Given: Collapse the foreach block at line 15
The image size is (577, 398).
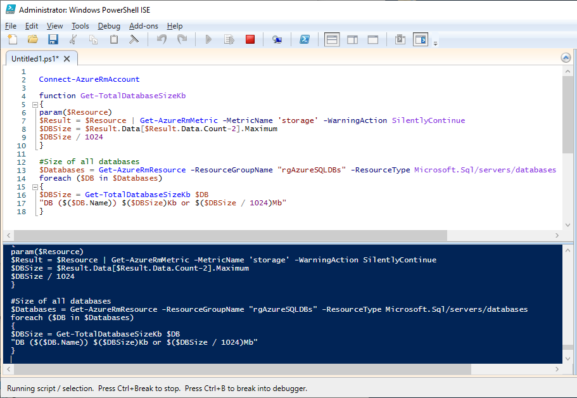Looking at the screenshot, I should [35, 187].
